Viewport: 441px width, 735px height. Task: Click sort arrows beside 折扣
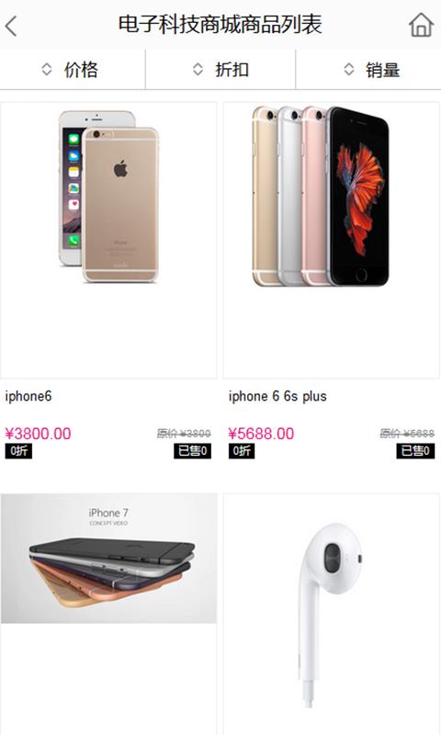(x=198, y=70)
